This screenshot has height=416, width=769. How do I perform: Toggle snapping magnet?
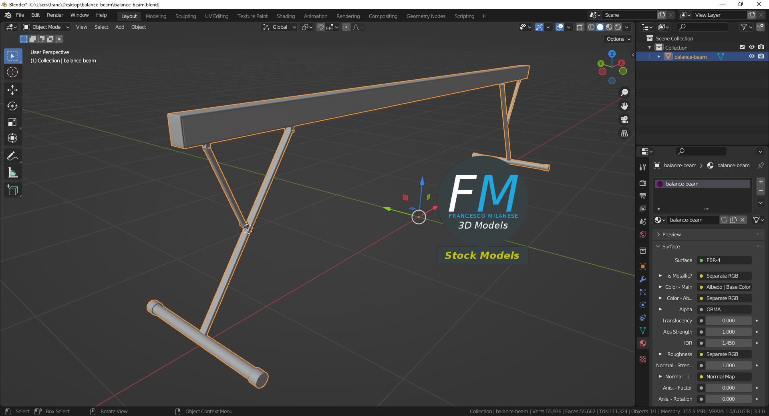(x=320, y=27)
